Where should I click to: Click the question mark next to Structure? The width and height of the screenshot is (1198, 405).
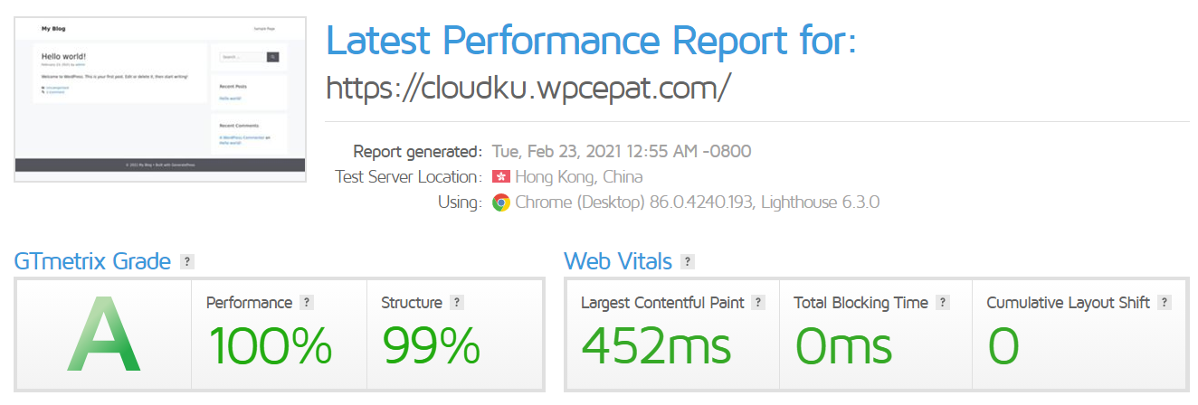(x=457, y=303)
